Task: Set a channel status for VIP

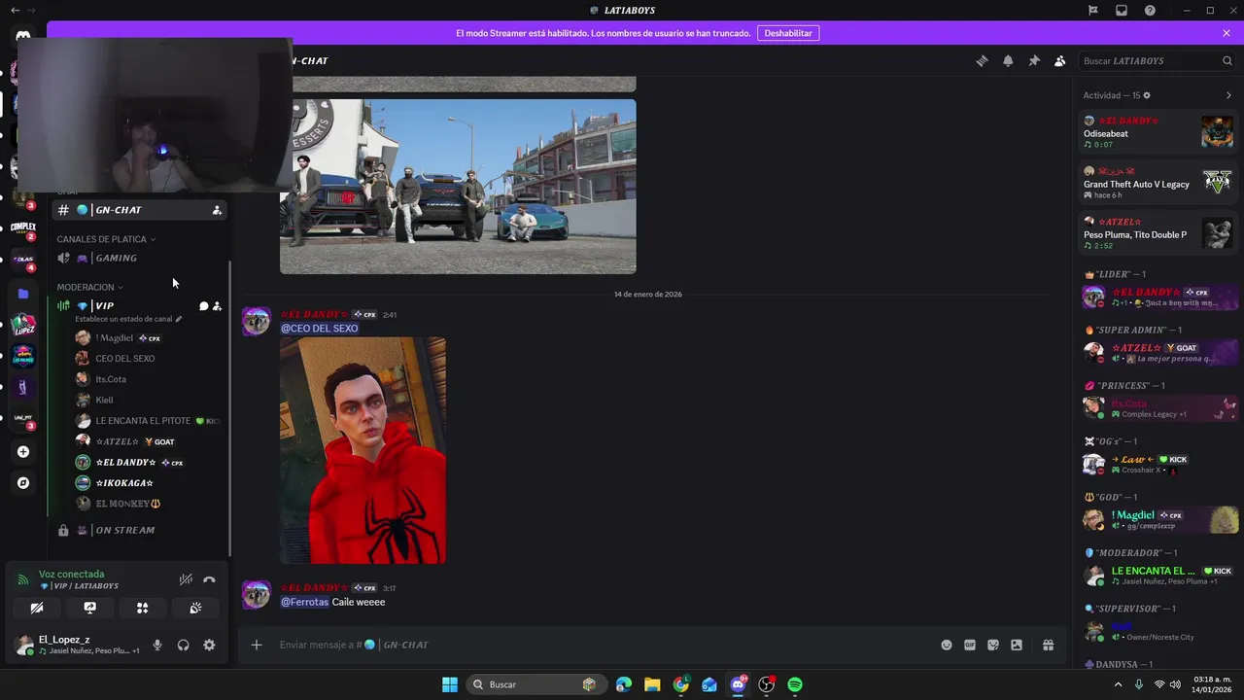Action: click(128, 319)
